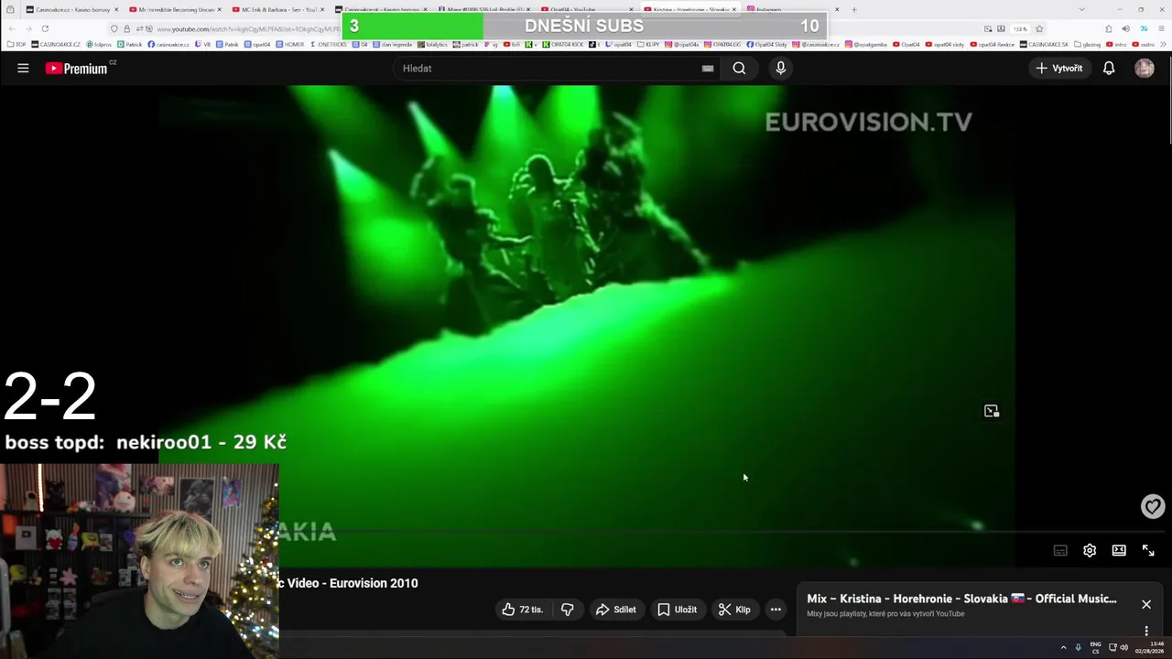Open the YouTube hamburger guide menu
Image resolution: width=1172 pixels, height=659 pixels.
(x=23, y=68)
